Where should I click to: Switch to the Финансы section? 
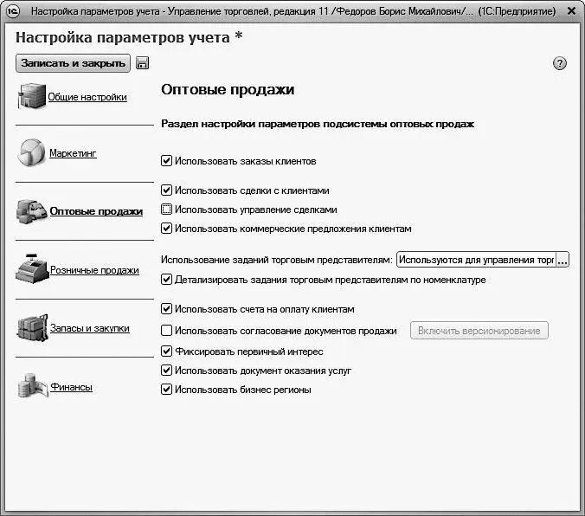click(x=71, y=387)
